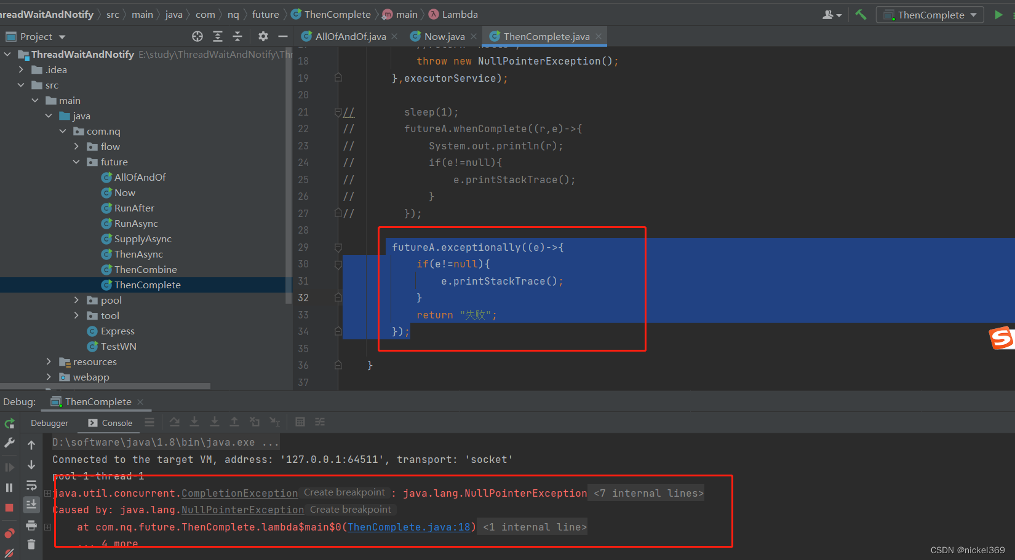Screen dimensions: 1015x560
Task: Click the Build project hammer icon
Action: coord(861,14)
